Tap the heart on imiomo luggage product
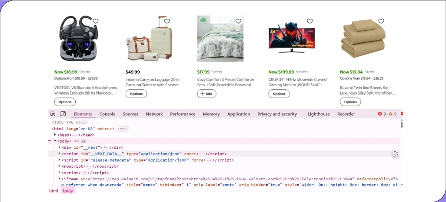The image size is (446, 202). [167, 21]
